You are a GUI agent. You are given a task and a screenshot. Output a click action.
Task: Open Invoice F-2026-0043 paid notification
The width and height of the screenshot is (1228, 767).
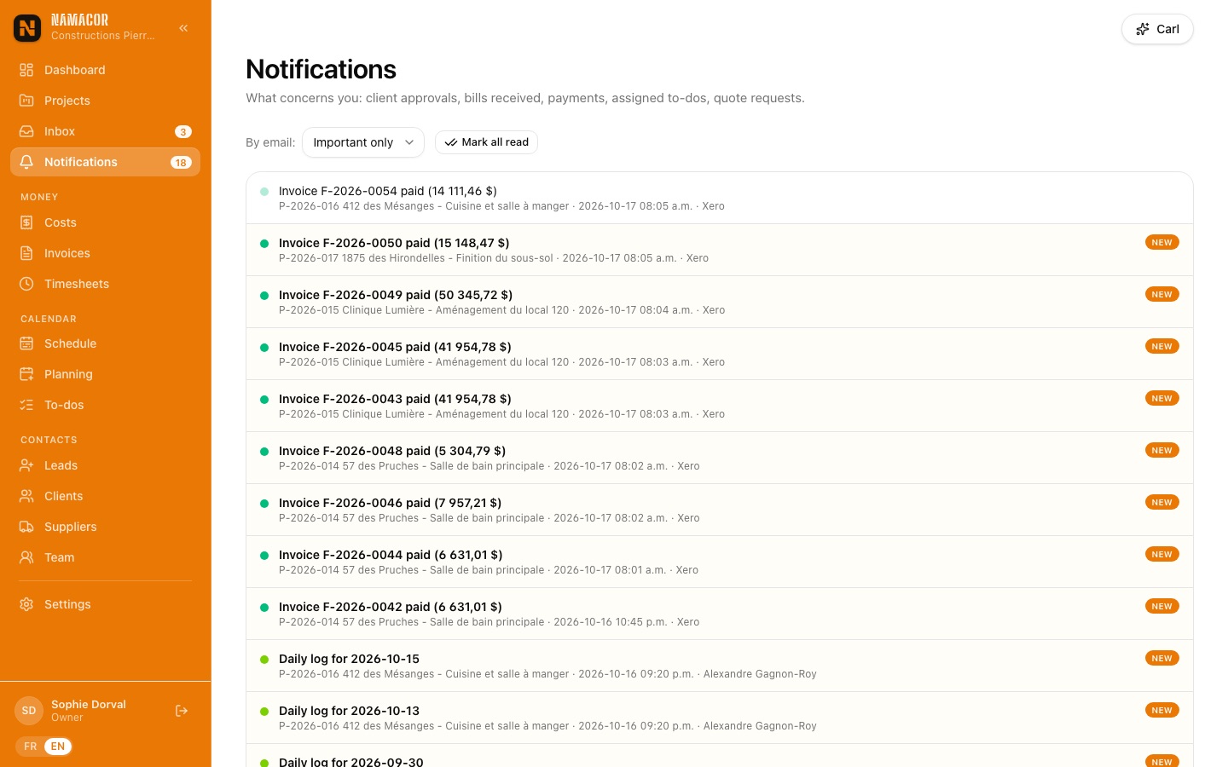pos(719,406)
